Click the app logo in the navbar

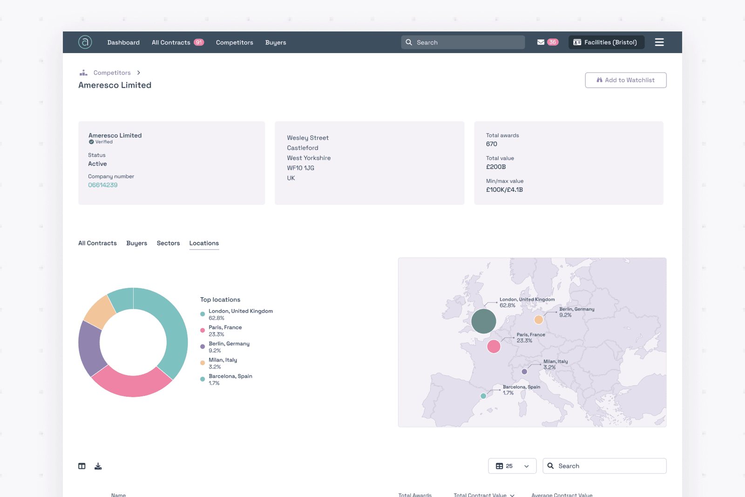85,42
